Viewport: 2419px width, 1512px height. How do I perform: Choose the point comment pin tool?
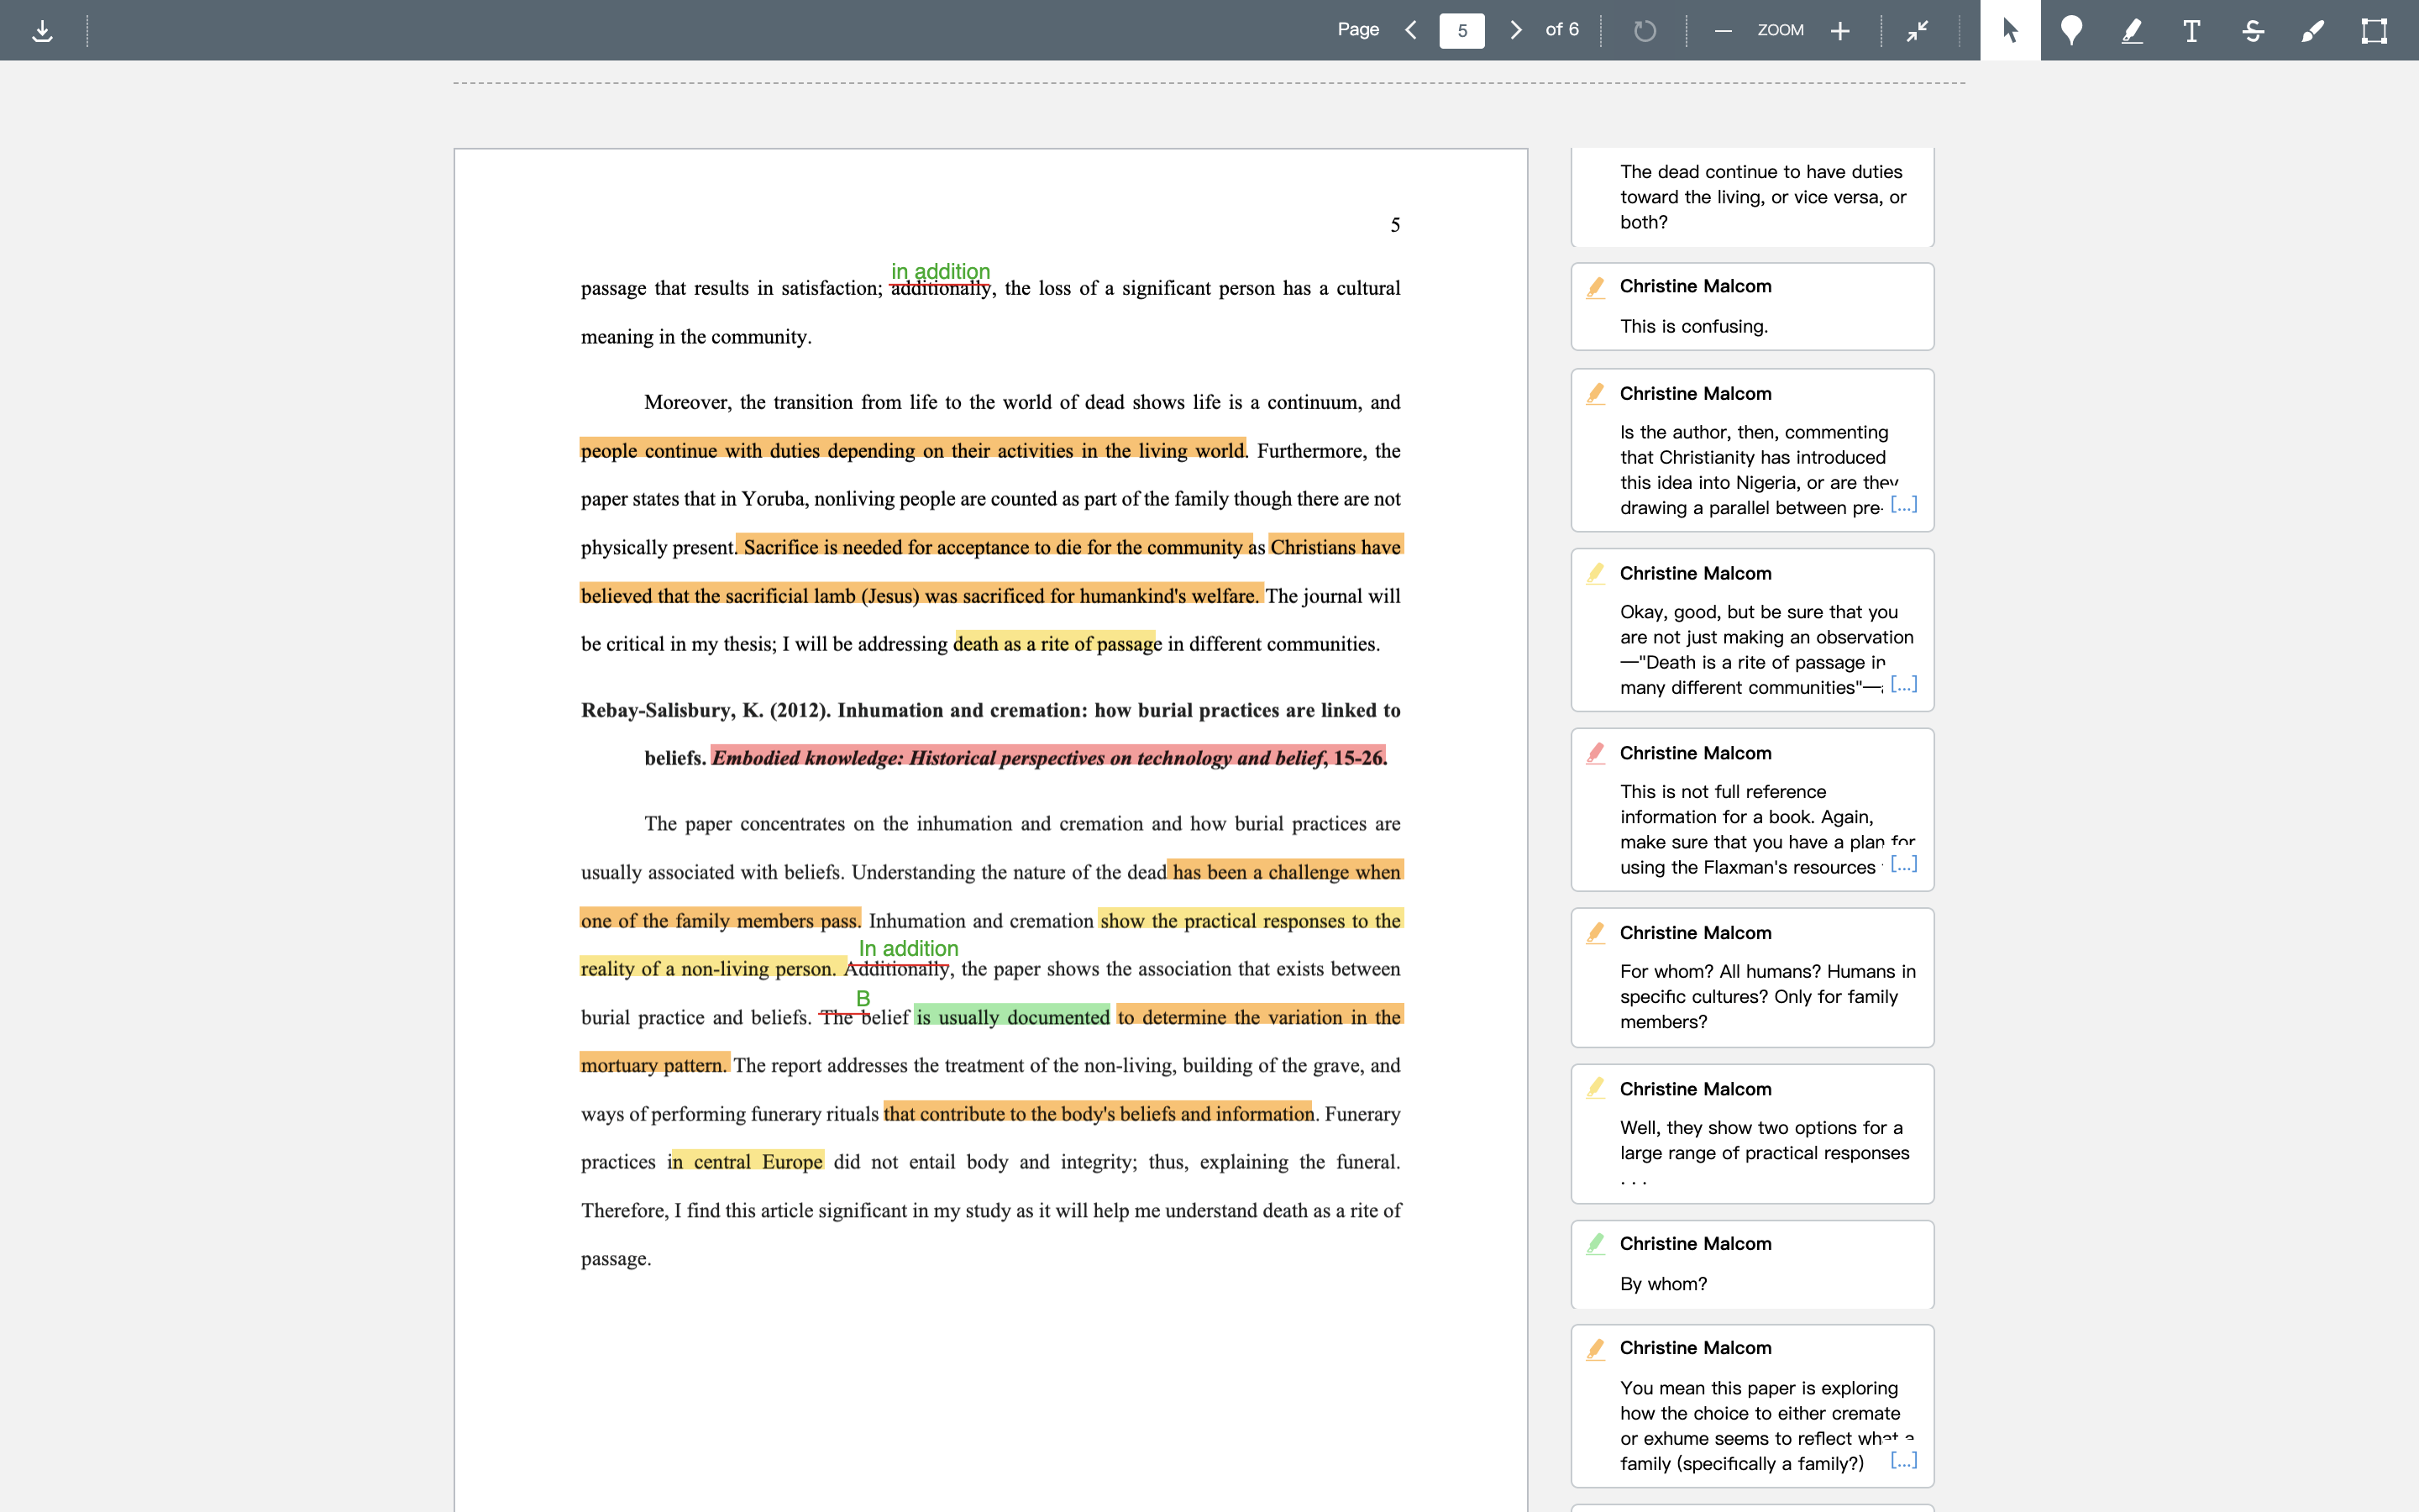pyautogui.click(x=2071, y=30)
